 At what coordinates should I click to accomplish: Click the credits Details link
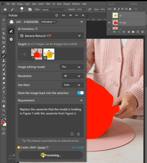click(42, 148)
